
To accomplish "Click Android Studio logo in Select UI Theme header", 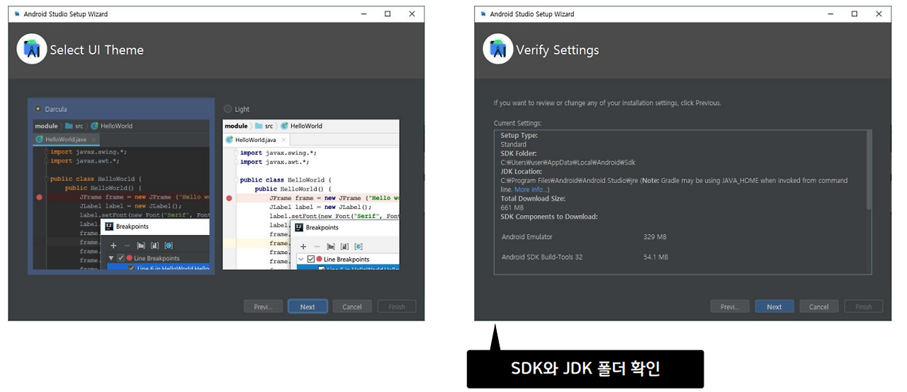I will coord(31,50).
